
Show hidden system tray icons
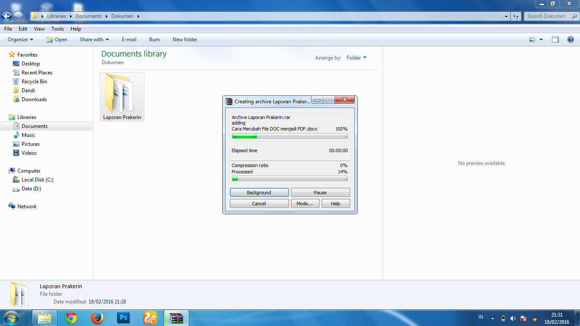(x=492, y=318)
